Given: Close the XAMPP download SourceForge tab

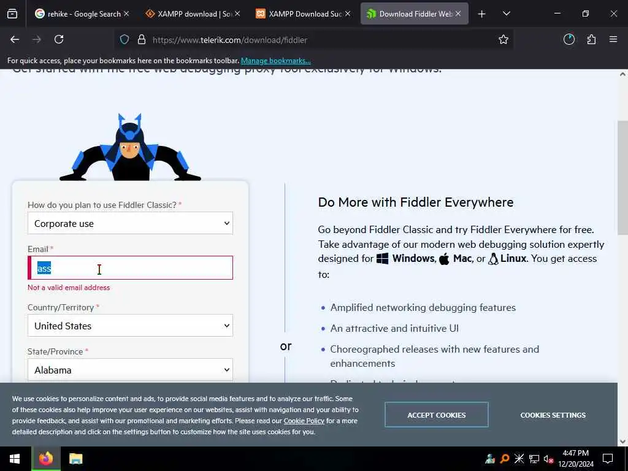Looking at the screenshot, I should click(237, 13).
